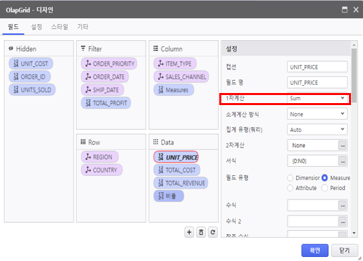Click the 캡션 UNIT_PRICE input field
This screenshot has height=261, width=363.
(317, 67)
